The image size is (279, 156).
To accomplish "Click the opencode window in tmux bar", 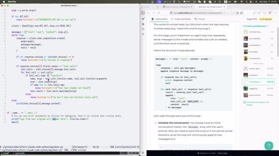I will click(19, 153).
